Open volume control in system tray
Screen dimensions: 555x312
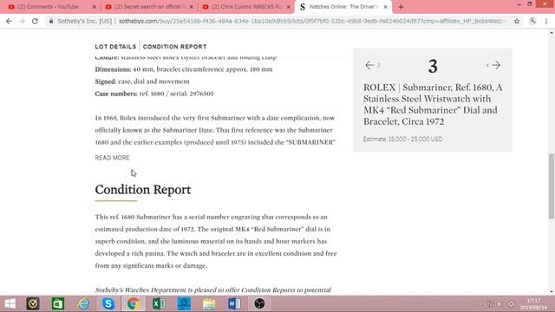499,304
